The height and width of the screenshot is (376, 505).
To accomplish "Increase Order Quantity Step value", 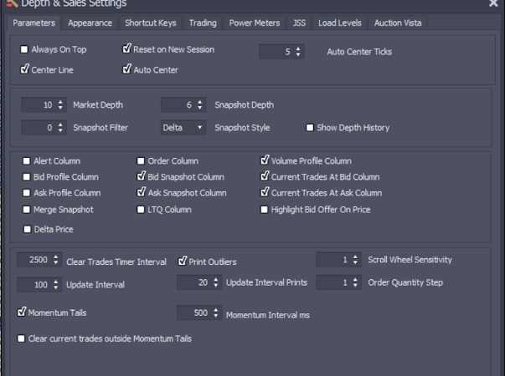I will click(x=355, y=279).
